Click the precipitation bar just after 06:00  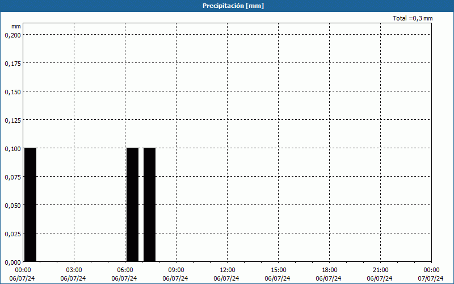tap(133, 204)
